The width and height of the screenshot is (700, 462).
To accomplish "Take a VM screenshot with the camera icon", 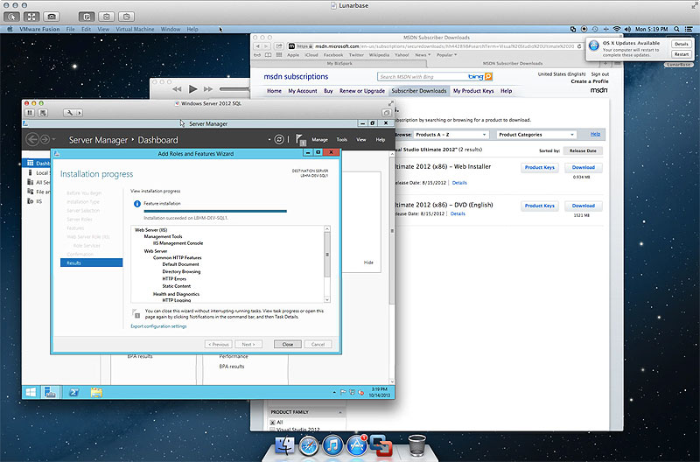I will coord(52,17).
